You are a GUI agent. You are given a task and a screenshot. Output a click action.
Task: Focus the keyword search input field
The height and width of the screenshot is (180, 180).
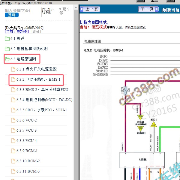18,10
